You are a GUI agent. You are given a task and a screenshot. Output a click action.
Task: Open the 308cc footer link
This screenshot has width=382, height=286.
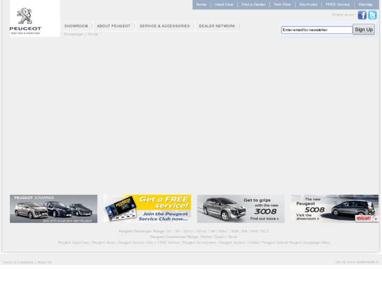223,231
